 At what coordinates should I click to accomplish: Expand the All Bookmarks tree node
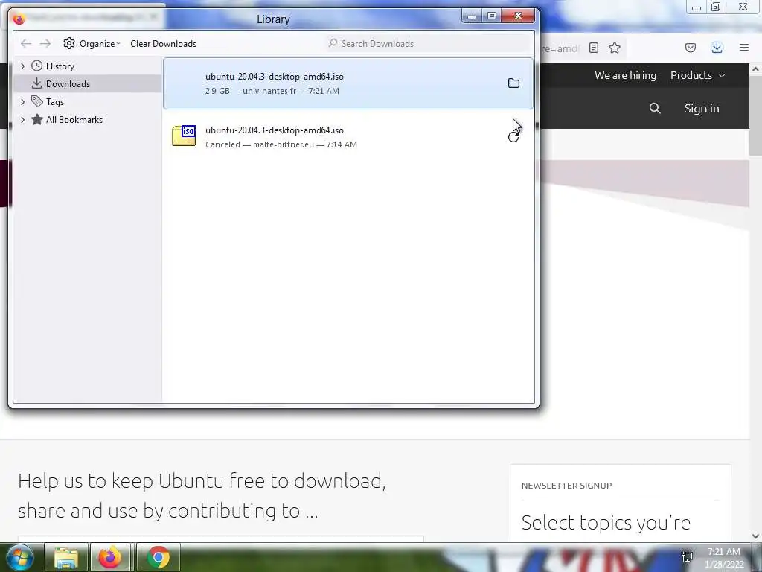(22, 120)
